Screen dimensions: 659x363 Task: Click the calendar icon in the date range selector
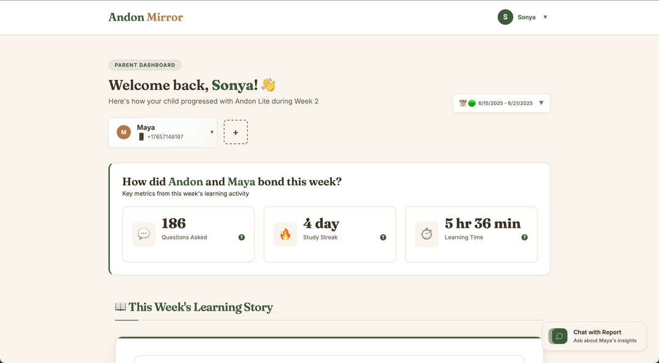[463, 103]
